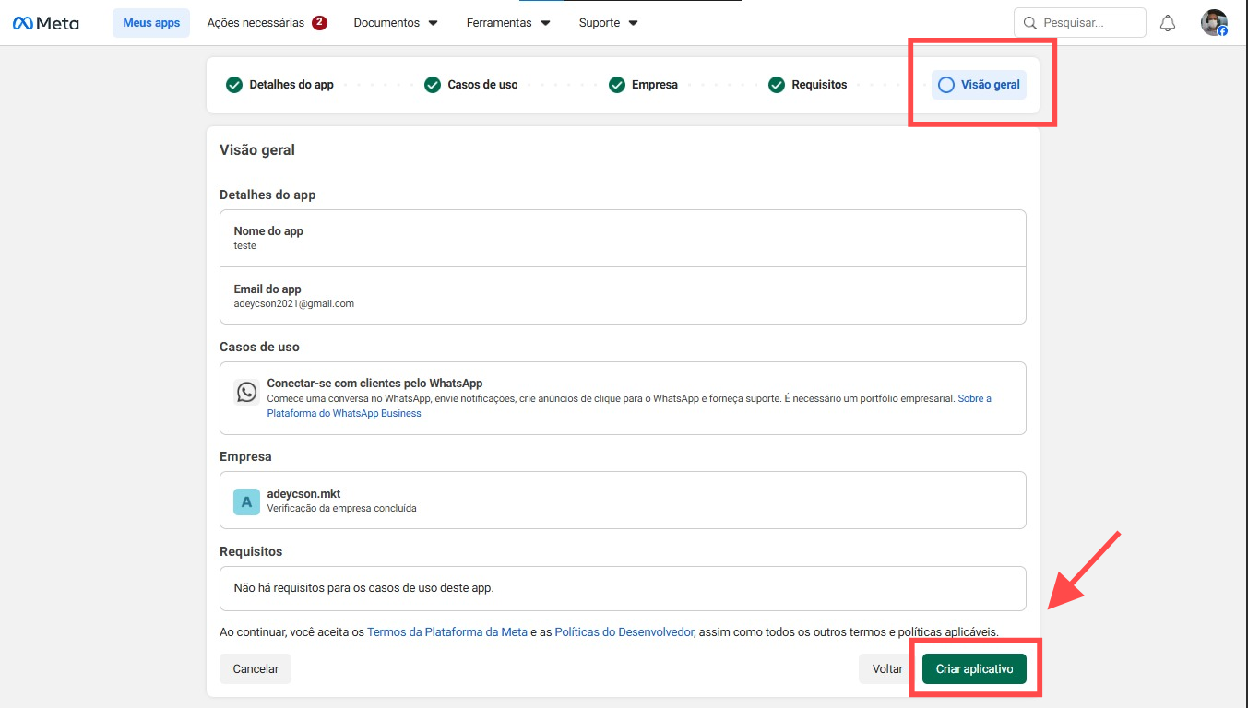Screen dimensions: 1248x708
Task: Click the Nome do app label
Action: [268, 231]
